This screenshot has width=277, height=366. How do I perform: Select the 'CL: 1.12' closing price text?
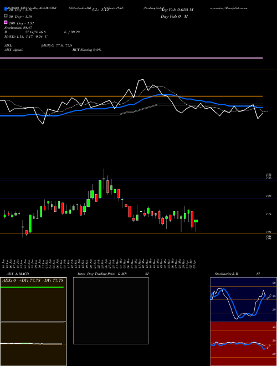(100, 10)
